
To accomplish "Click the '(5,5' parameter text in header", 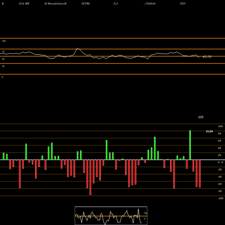I will (x=116, y=4).
